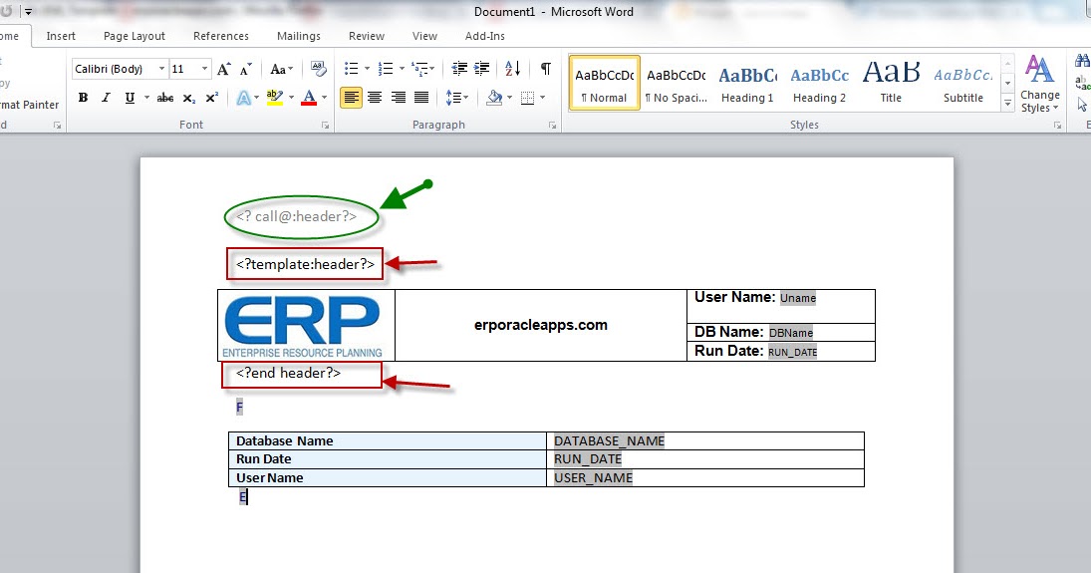Screen dimensions: 1091x573
Task: Customize Quick Access Toolbar dropdown
Action: [29, 12]
